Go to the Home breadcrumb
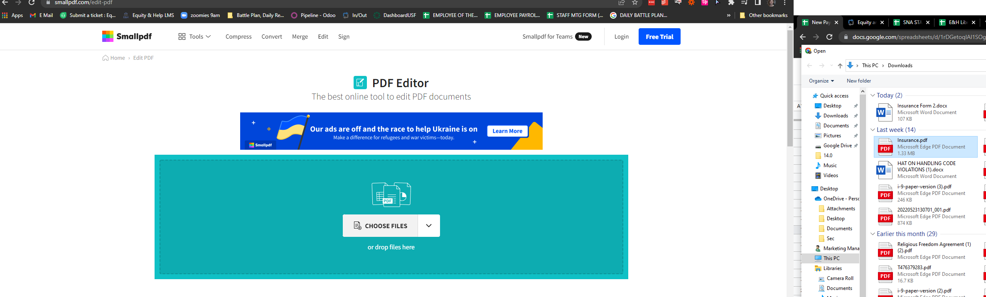This screenshot has width=986, height=297. tap(114, 58)
